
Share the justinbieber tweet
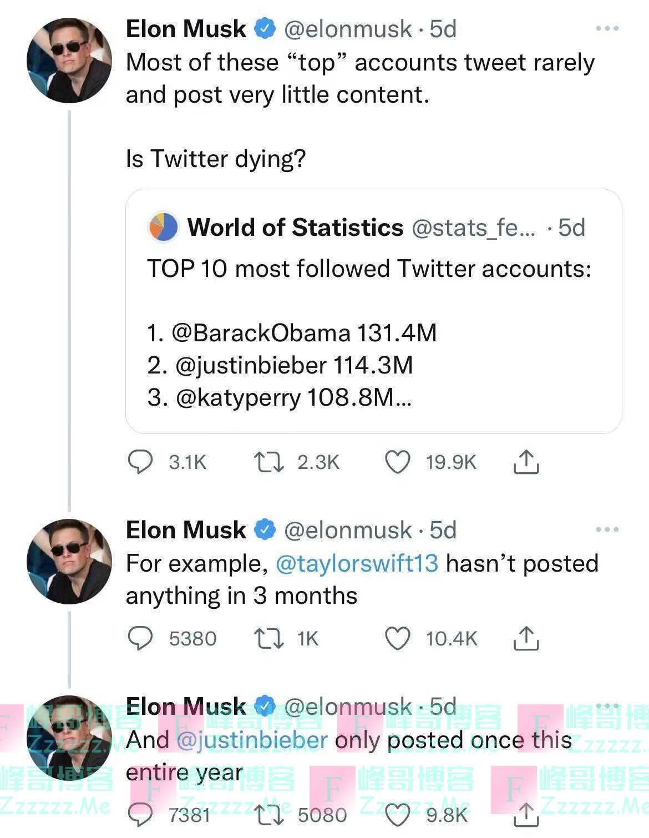526,815
